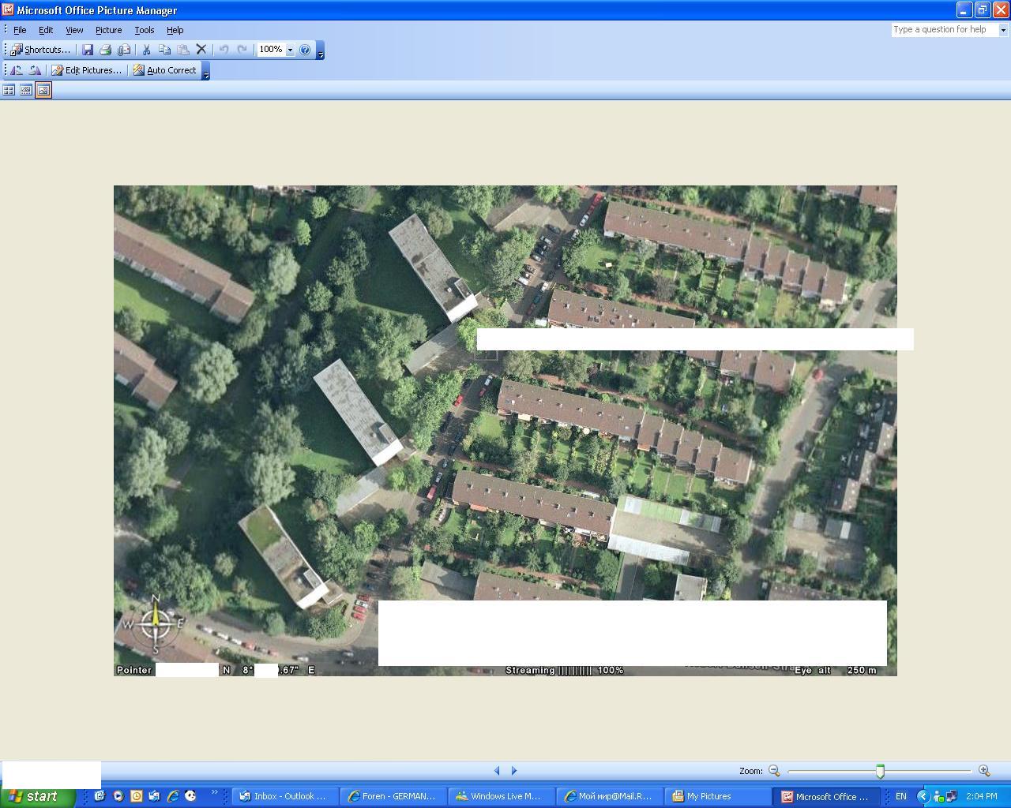Rotate the picture right
Screen dimensions: 1011x808
pos(34,70)
